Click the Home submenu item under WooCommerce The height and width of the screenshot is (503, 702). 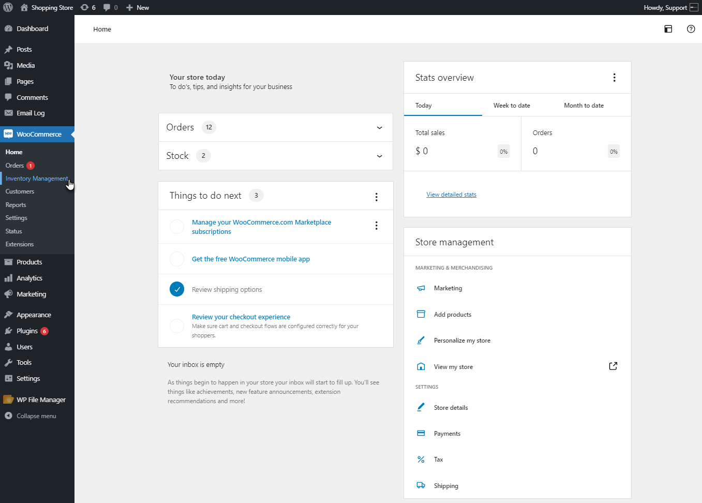[x=14, y=152]
